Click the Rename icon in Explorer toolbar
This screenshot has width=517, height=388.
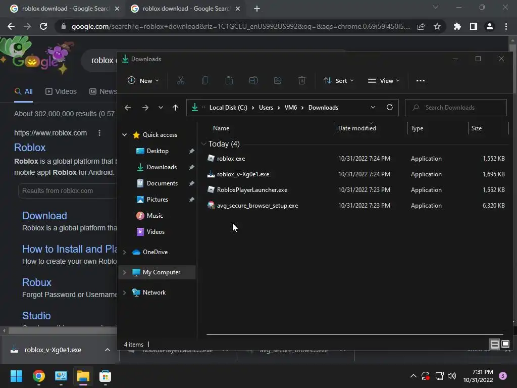pos(253,80)
